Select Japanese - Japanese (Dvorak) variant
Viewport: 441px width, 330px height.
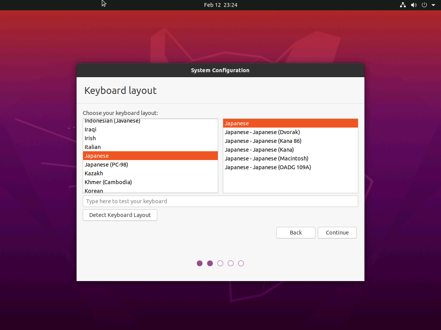tap(290, 132)
